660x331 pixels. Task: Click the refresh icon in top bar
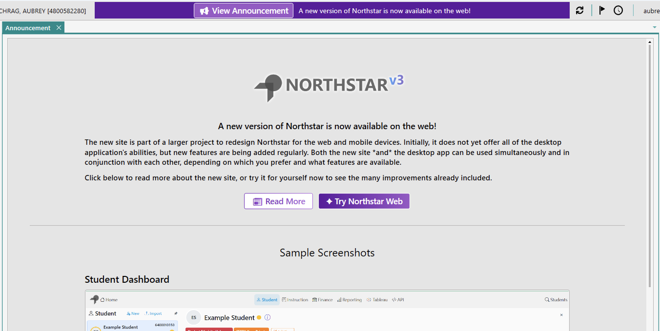(579, 10)
